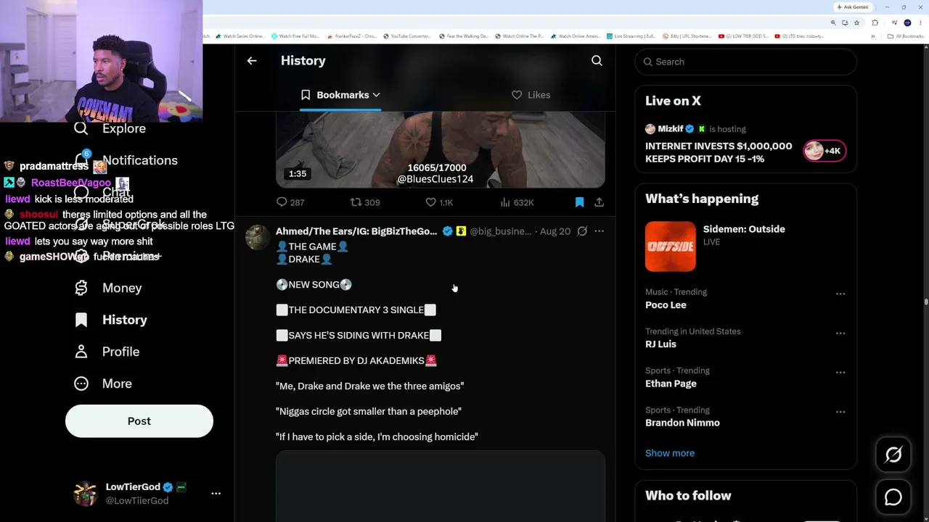This screenshot has height=522, width=929.
Task: Open the Chrome three-dot menu
Action: [920, 22]
